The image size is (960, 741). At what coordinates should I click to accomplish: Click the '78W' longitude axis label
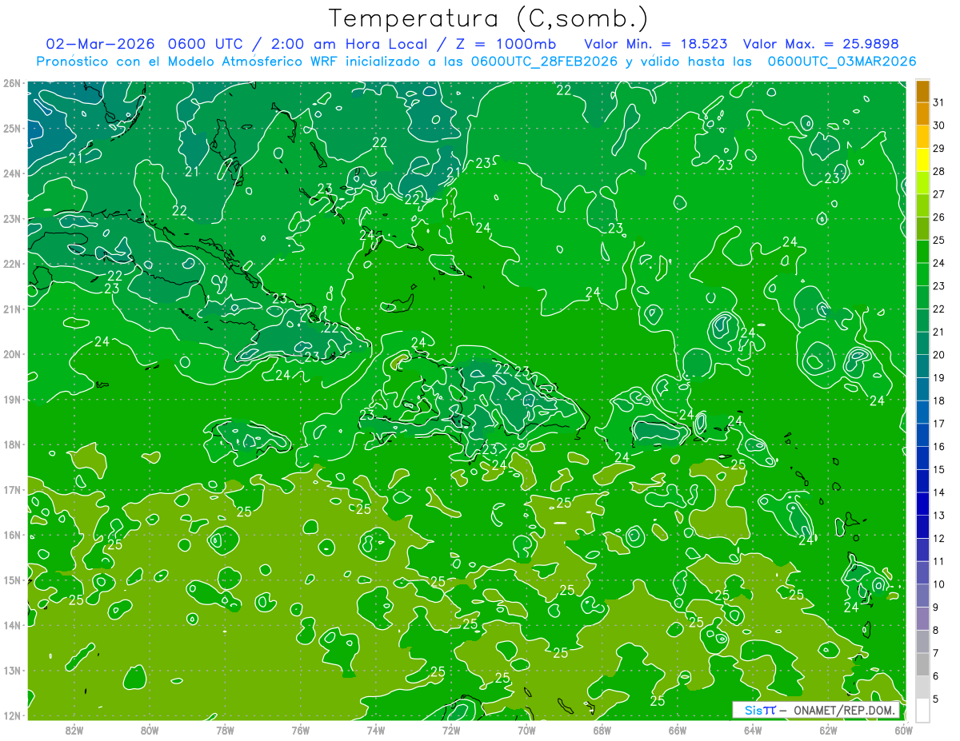pyautogui.click(x=225, y=730)
